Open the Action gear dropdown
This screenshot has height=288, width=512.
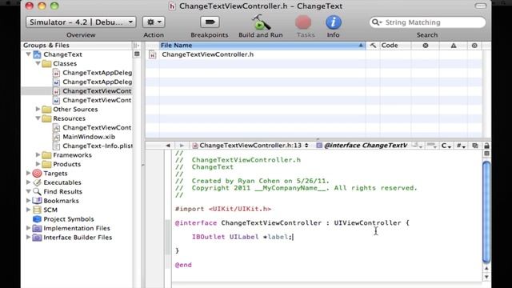pyautogui.click(x=154, y=22)
